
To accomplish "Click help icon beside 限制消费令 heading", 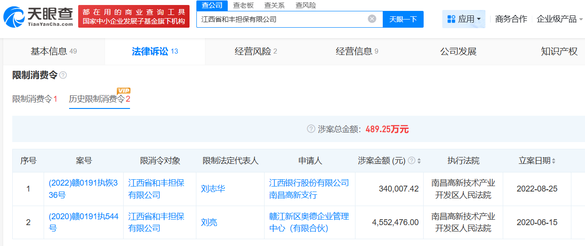I will (x=63, y=75).
